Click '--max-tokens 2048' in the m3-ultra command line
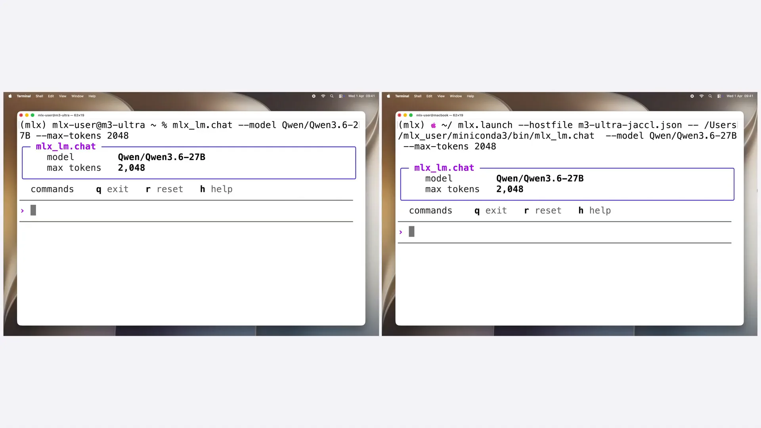761x428 pixels. click(82, 136)
